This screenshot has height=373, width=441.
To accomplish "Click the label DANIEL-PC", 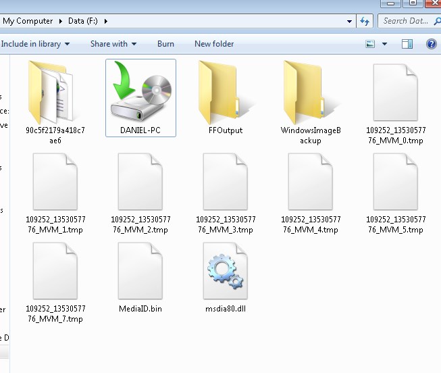I will pyautogui.click(x=140, y=130).
